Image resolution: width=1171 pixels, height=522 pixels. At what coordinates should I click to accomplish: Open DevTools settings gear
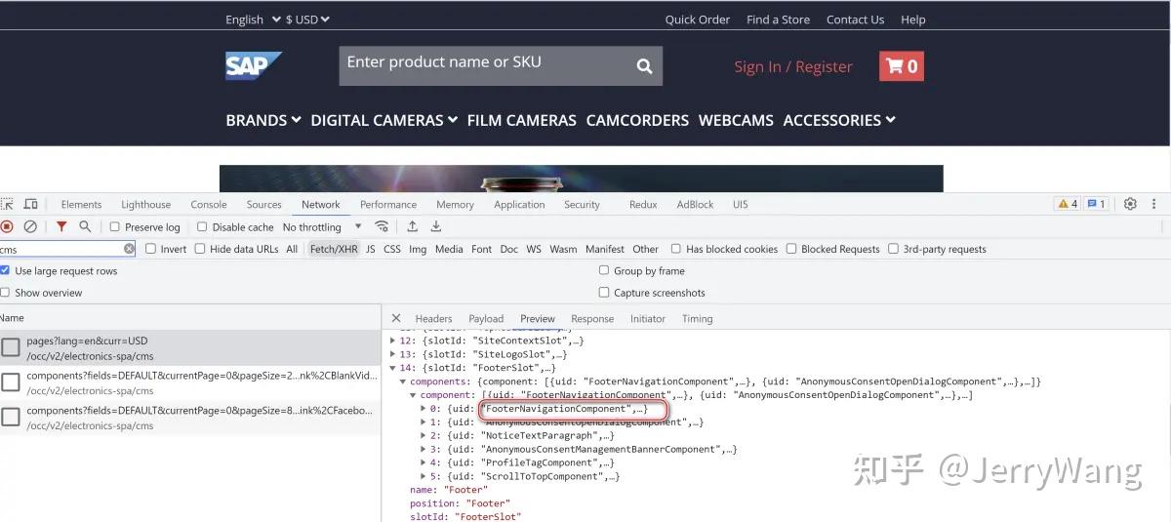tap(1130, 204)
